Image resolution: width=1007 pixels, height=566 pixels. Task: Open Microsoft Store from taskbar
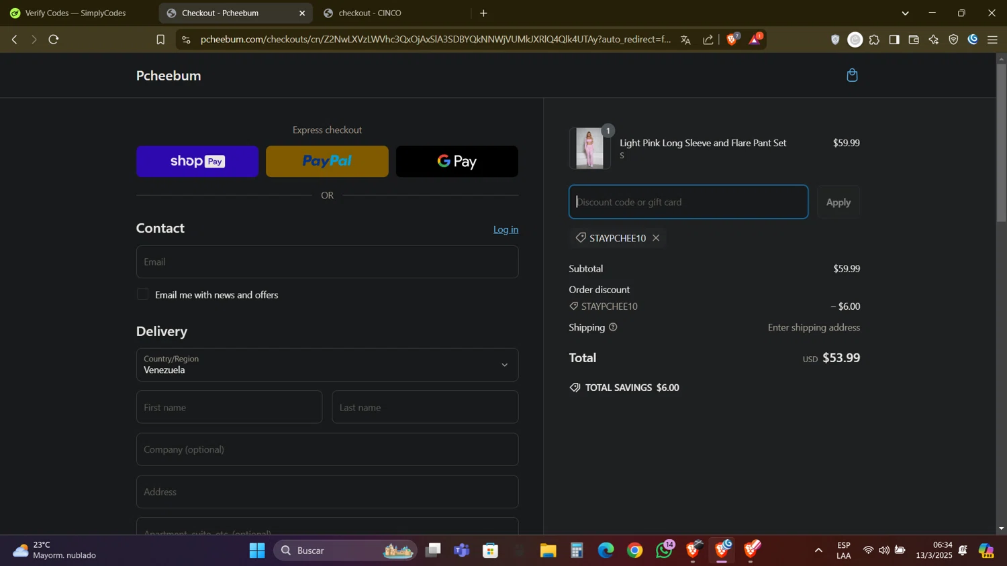[x=491, y=551]
